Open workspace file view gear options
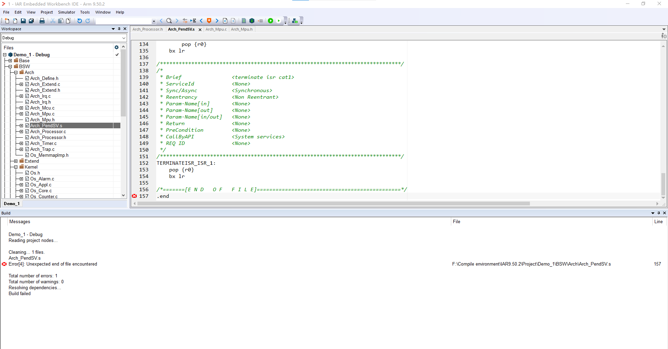This screenshot has width=668, height=349. point(117,47)
